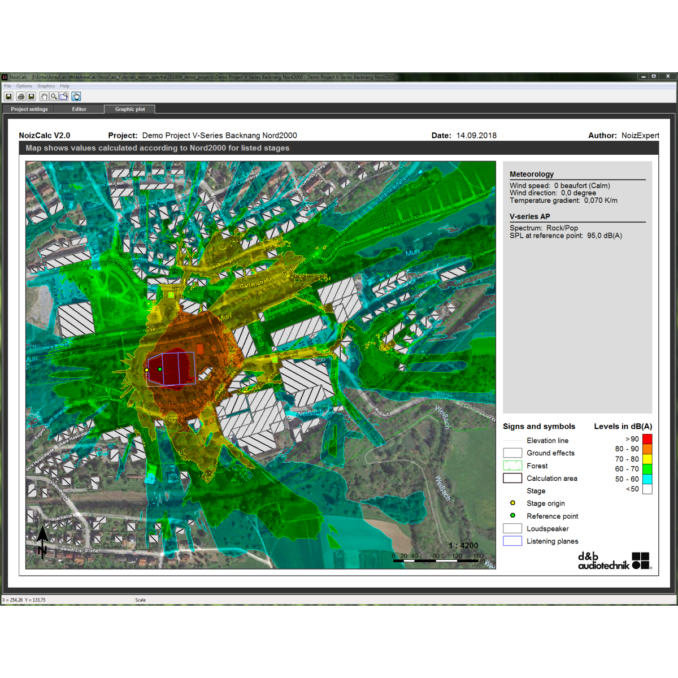The width and height of the screenshot is (678, 678).
Task: Select the open-hand pan tool
Action: [44, 97]
